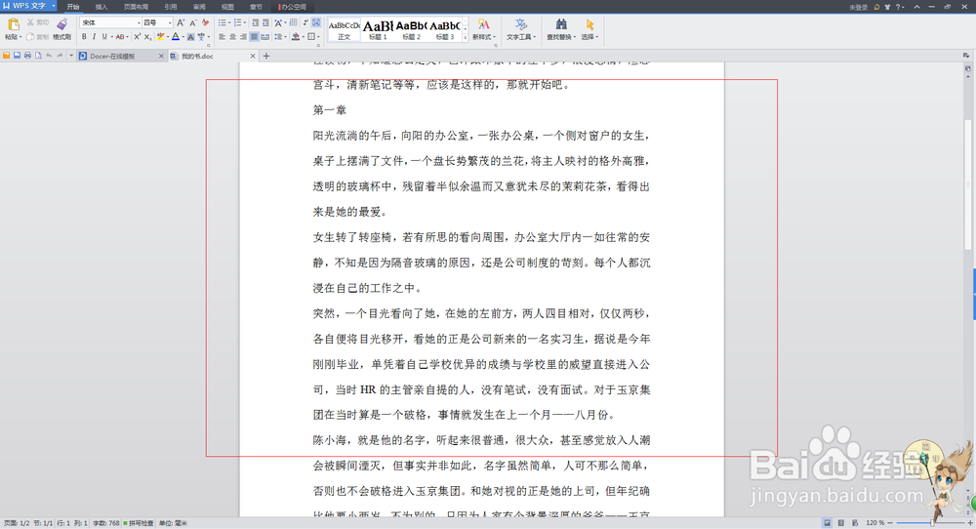
Task: Click the Save icon in quick access bar
Action: [17, 55]
